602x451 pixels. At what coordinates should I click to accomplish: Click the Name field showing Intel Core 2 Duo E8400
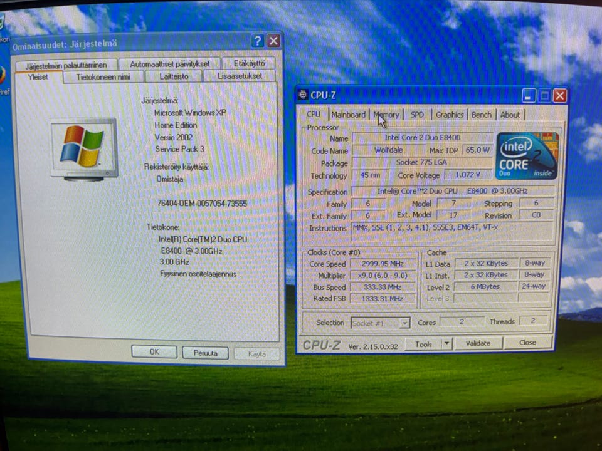click(422, 138)
